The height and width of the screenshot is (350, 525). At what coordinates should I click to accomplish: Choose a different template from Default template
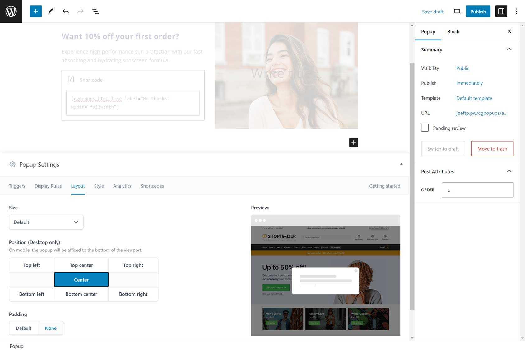(474, 98)
